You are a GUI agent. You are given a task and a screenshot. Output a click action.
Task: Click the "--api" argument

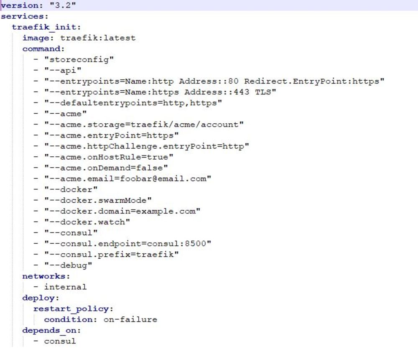[x=63, y=70]
